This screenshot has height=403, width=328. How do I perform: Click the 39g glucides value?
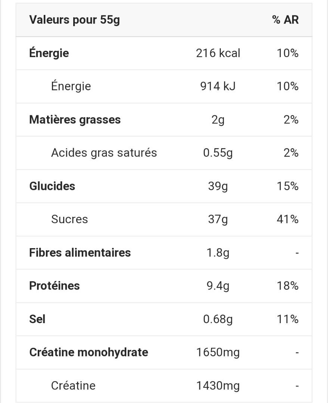pyautogui.click(x=218, y=186)
